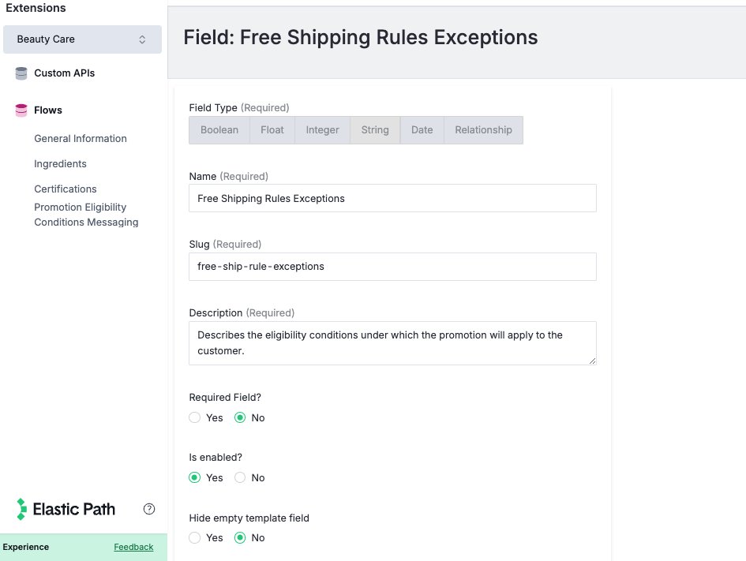Click the Description text area
Viewport: 746px width, 561px height.
click(x=392, y=342)
